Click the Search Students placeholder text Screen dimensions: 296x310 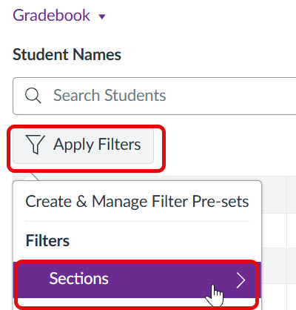[x=110, y=96]
